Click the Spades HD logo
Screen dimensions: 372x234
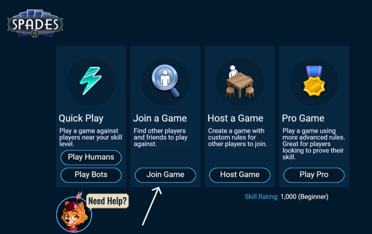point(35,23)
